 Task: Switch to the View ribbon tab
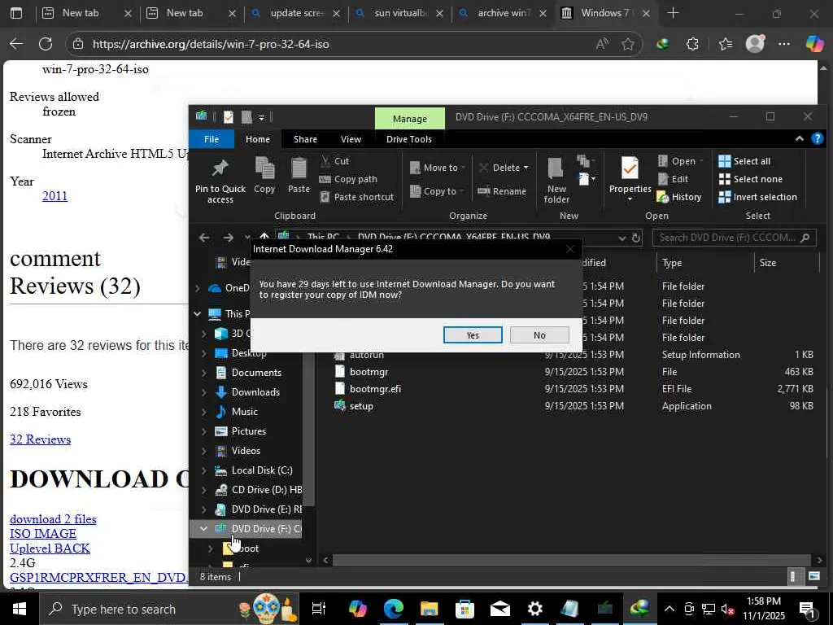click(x=351, y=139)
